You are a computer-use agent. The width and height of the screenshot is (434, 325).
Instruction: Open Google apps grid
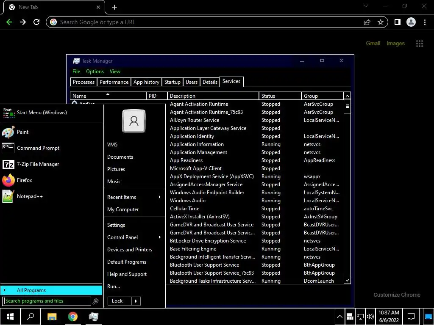coord(419,44)
